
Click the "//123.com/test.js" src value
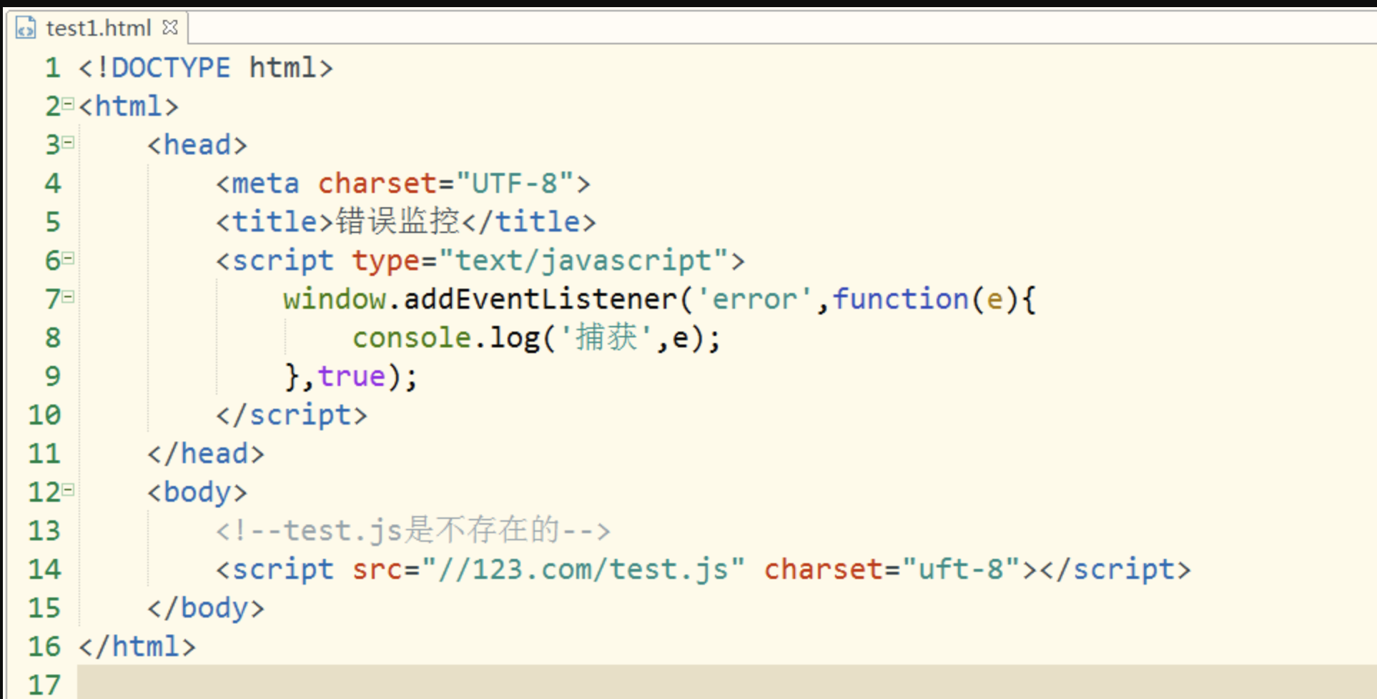click(x=583, y=570)
